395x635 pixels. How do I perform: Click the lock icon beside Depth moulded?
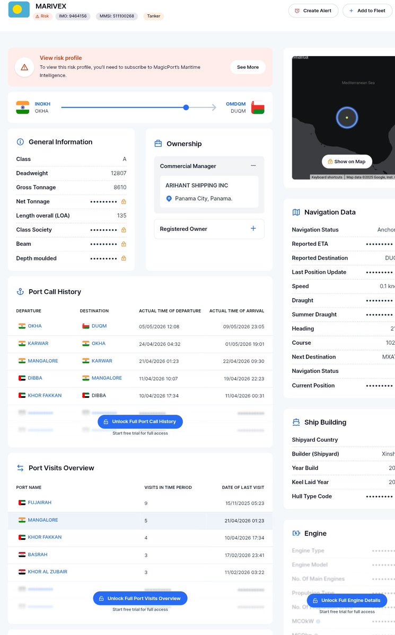click(x=124, y=258)
